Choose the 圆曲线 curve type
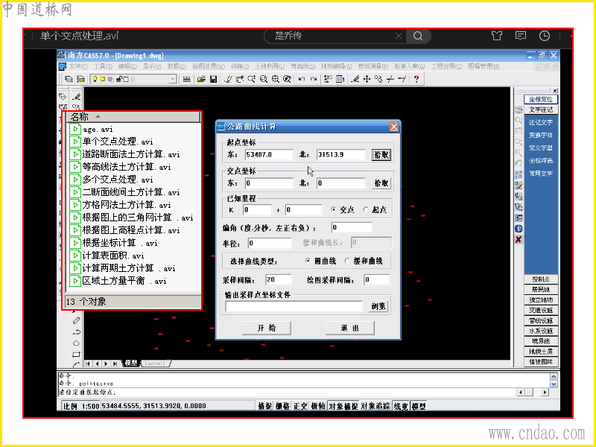Image resolution: width=596 pixels, height=447 pixels. pyautogui.click(x=308, y=261)
